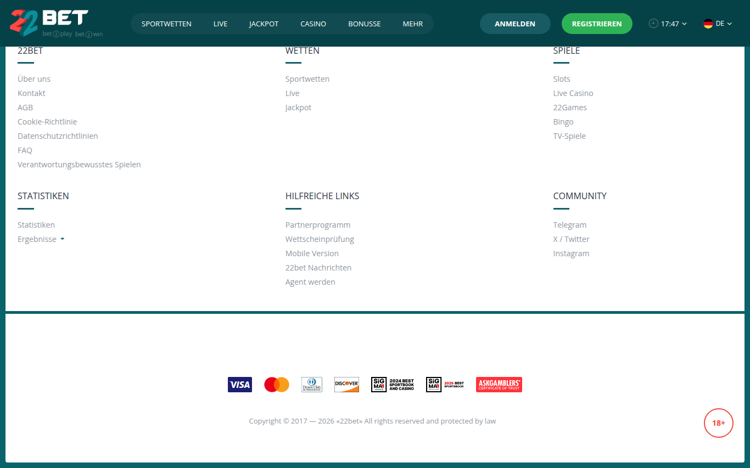Open the Bingo link
Image resolution: width=750 pixels, height=468 pixels.
point(563,122)
